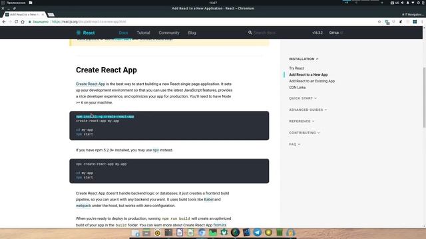Click the translate extension icon in toolbar
This screenshot has width=426, height=239.
pyautogui.click(x=387, y=22)
